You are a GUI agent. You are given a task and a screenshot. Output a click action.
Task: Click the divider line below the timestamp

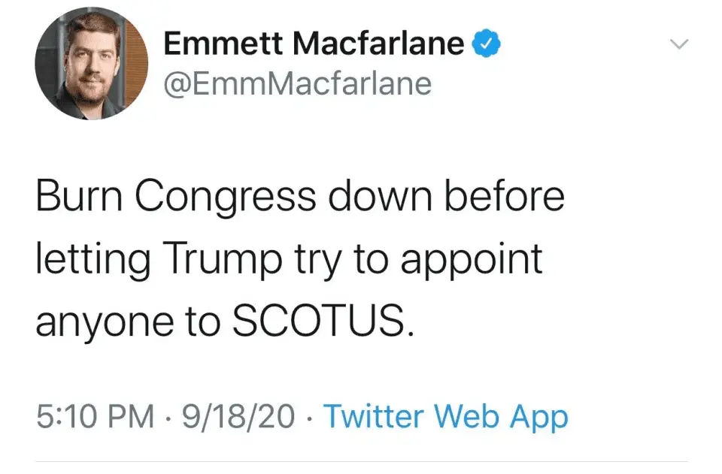pyautogui.click(x=361, y=461)
